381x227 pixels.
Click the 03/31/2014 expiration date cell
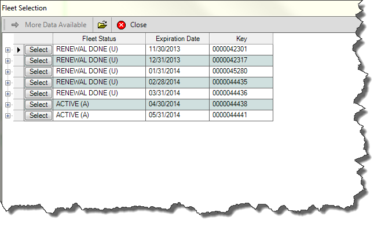tap(177, 94)
